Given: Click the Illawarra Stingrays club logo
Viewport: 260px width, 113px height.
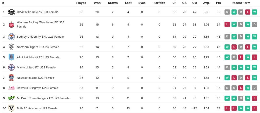Looking at the screenshot, I should 11,88.
